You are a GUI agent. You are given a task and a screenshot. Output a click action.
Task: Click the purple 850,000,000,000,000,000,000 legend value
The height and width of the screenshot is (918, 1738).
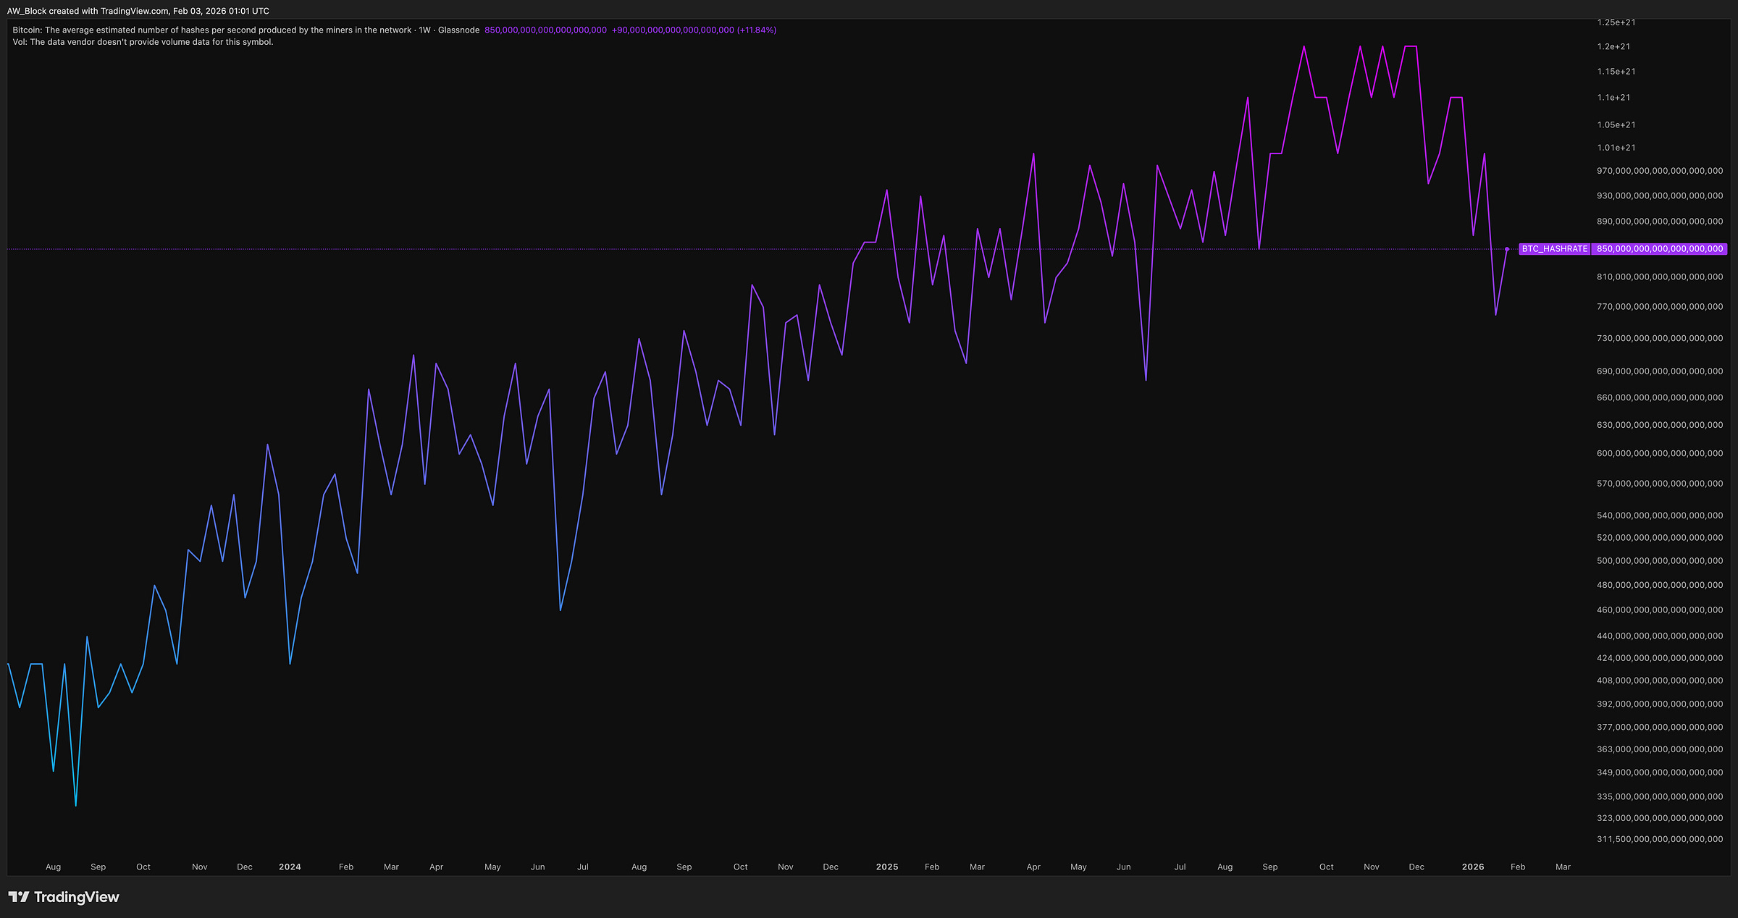[545, 30]
